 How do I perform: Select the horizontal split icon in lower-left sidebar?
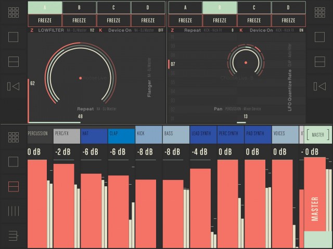[x=14, y=186]
